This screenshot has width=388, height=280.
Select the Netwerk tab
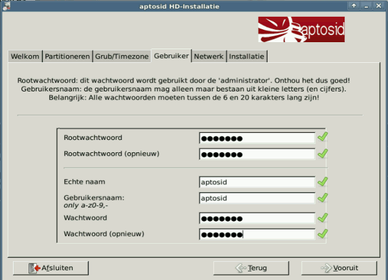click(209, 56)
